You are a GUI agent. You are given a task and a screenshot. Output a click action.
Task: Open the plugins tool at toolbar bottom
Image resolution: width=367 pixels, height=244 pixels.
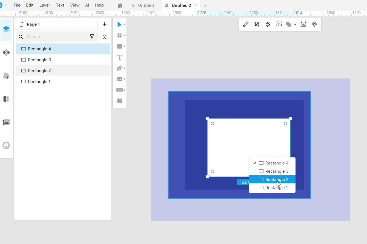point(119,101)
